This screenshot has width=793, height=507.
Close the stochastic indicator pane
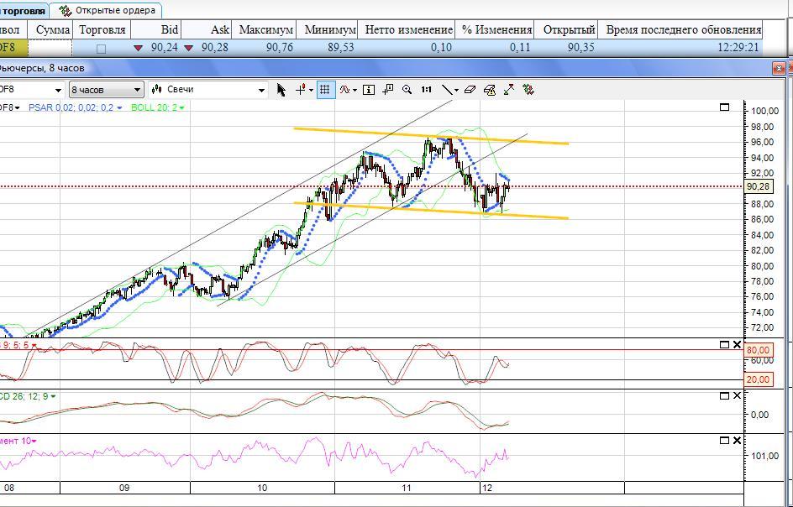tap(737, 345)
